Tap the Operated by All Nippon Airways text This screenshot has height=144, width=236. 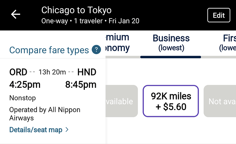45,114
